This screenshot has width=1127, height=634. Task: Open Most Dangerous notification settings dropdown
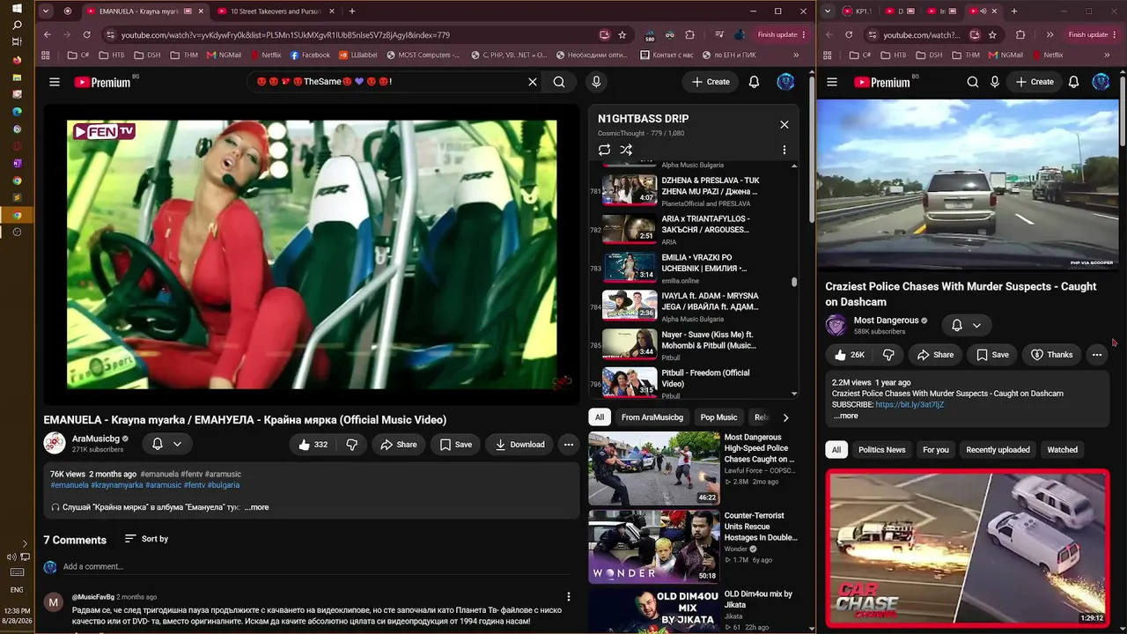967,326
